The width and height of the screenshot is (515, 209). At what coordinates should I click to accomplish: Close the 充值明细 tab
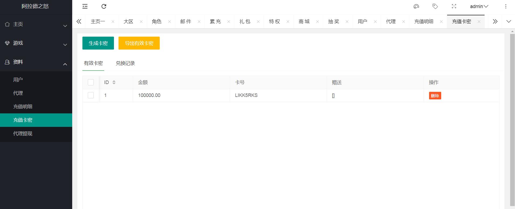[x=441, y=22]
